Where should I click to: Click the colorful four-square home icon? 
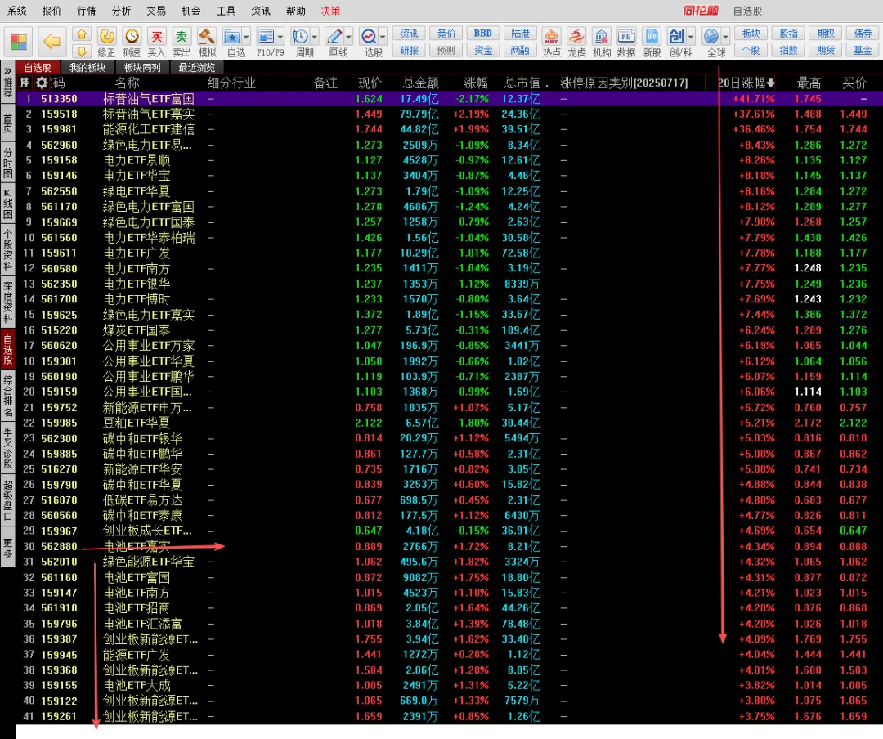point(18,43)
